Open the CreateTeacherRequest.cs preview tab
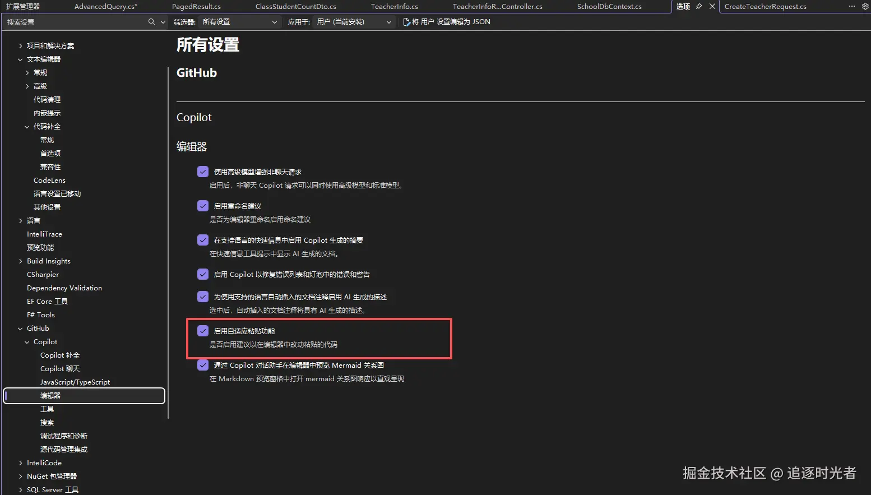The width and height of the screenshot is (871, 495). (x=766, y=7)
